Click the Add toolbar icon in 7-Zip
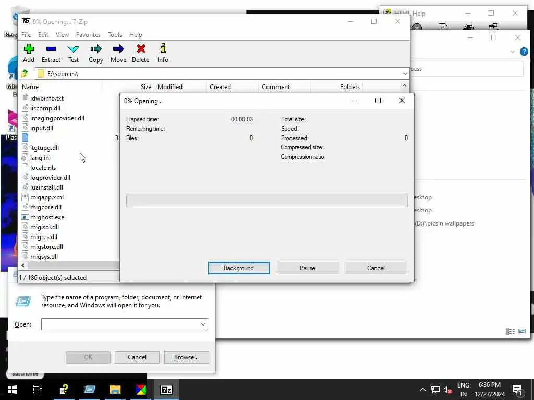Viewport: 534px width, 400px height. (x=29, y=49)
